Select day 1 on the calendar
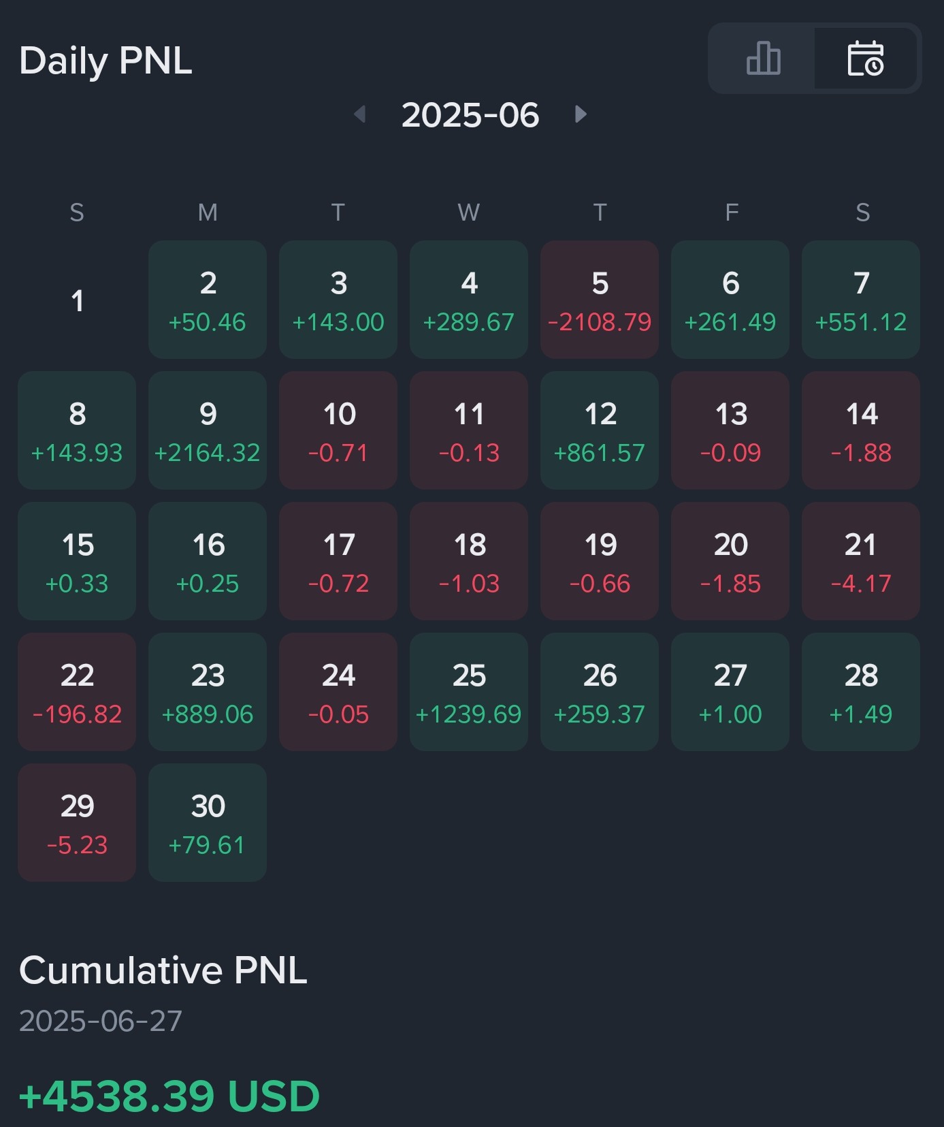The height and width of the screenshot is (1127, 944). (77, 300)
